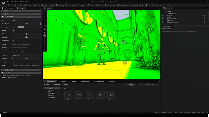
Task: Click the camera gizmo in the viewport scene
Action: coord(123,42)
